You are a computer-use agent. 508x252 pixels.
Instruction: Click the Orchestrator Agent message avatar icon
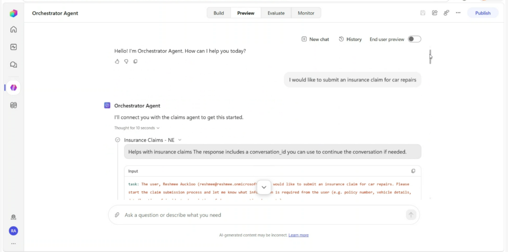(x=107, y=106)
